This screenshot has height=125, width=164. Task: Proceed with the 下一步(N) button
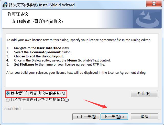point(114,117)
